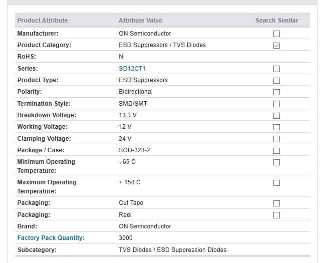Open the SD12CT1 series link

(132, 69)
